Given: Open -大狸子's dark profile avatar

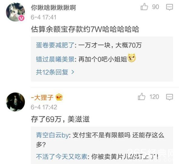Looking at the screenshot, I should [x=15, y=102].
